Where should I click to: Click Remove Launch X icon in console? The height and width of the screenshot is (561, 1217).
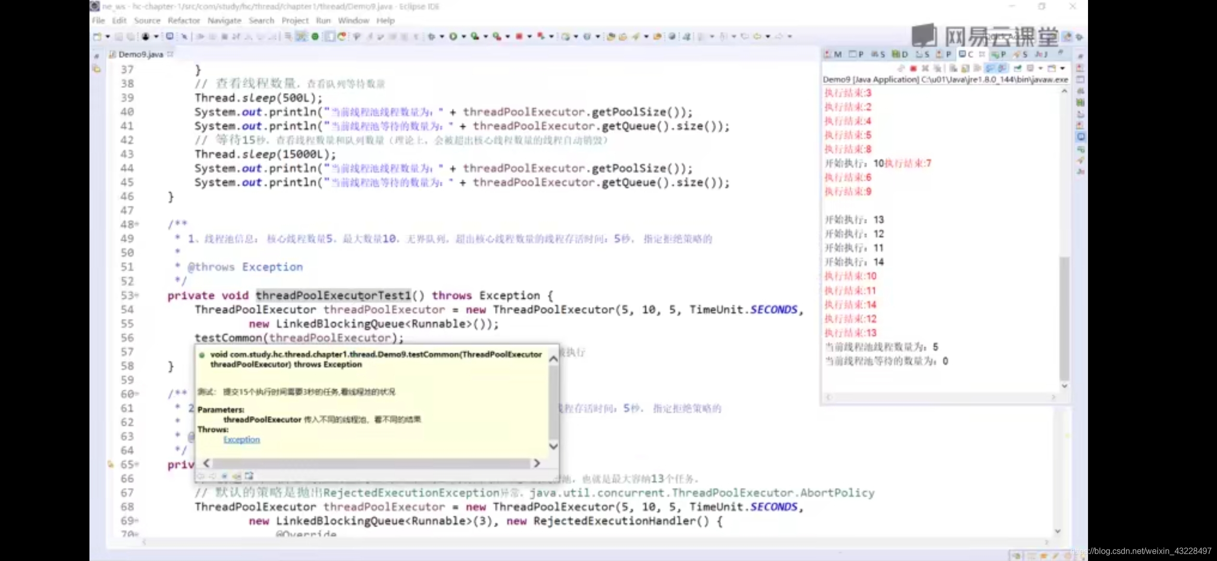(x=925, y=68)
